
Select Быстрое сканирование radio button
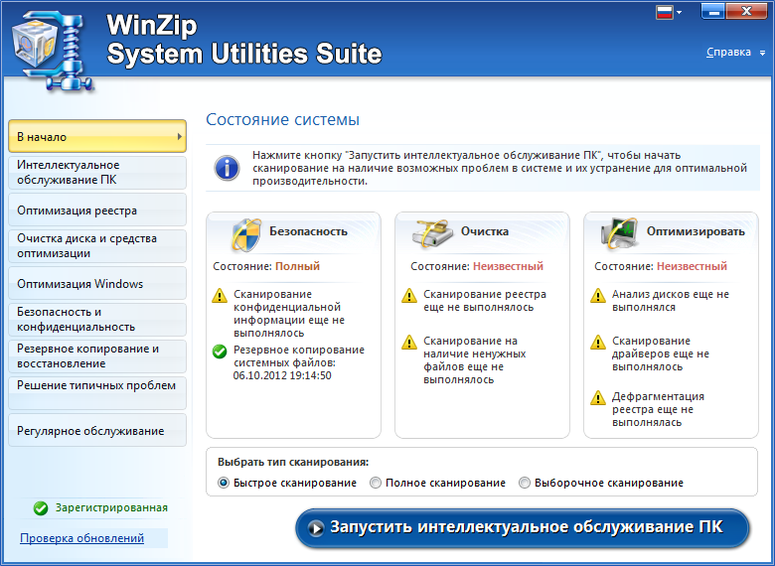(224, 483)
